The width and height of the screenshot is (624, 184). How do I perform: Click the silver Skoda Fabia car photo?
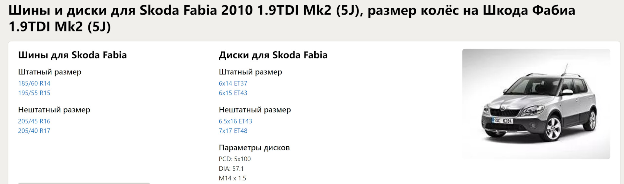click(536, 104)
